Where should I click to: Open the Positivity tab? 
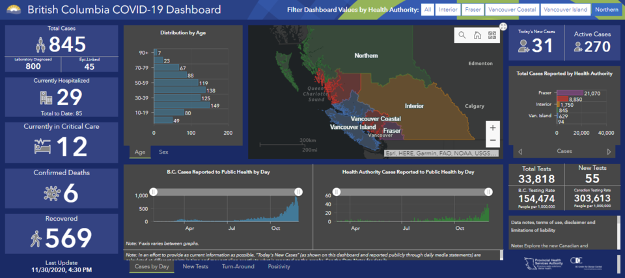tap(279, 266)
